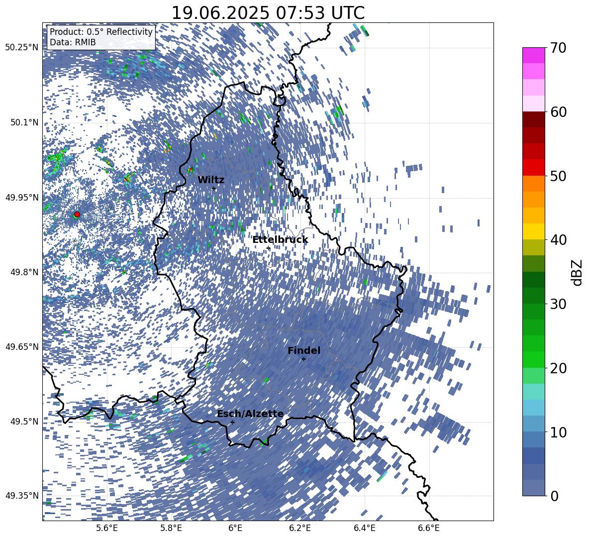The height and width of the screenshot is (538, 589).
Task: Click the colorbar tick label 70
Action: pos(558,48)
